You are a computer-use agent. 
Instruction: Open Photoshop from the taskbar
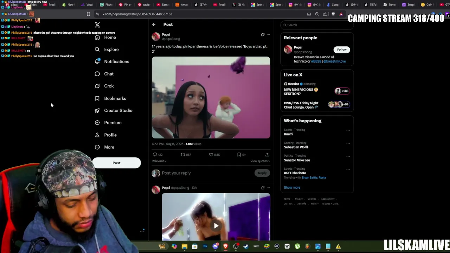pos(205,247)
